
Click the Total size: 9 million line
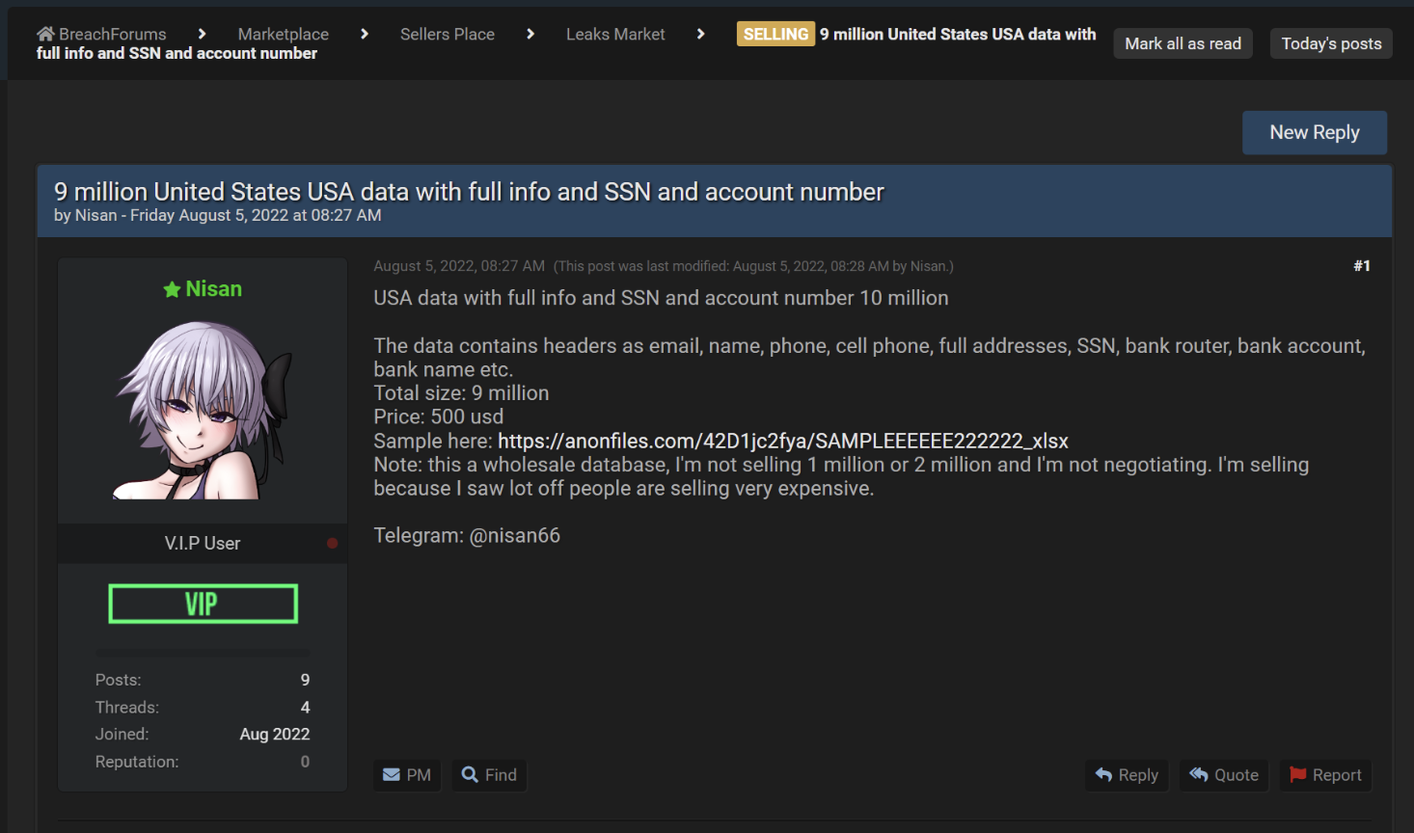click(461, 392)
